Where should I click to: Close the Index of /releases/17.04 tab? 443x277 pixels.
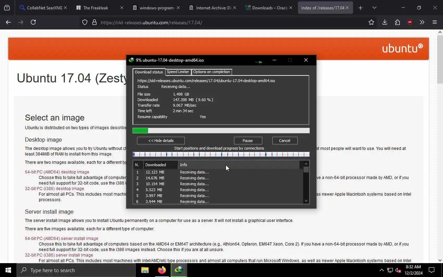coord(347,8)
